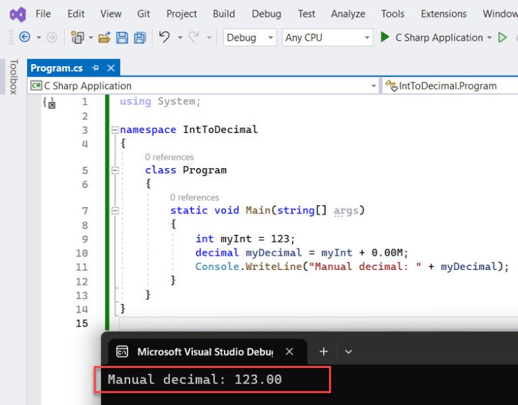Open the Any CPU platform dropdown
This screenshot has width=518, height=405.
327,38
